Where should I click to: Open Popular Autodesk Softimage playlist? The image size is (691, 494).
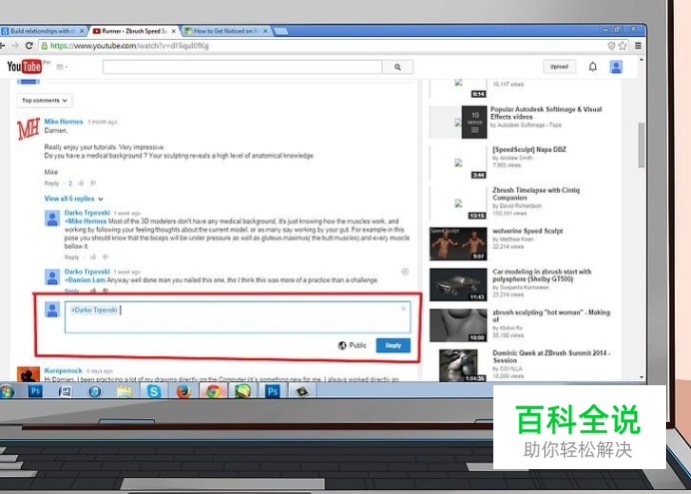click(546, 113)
